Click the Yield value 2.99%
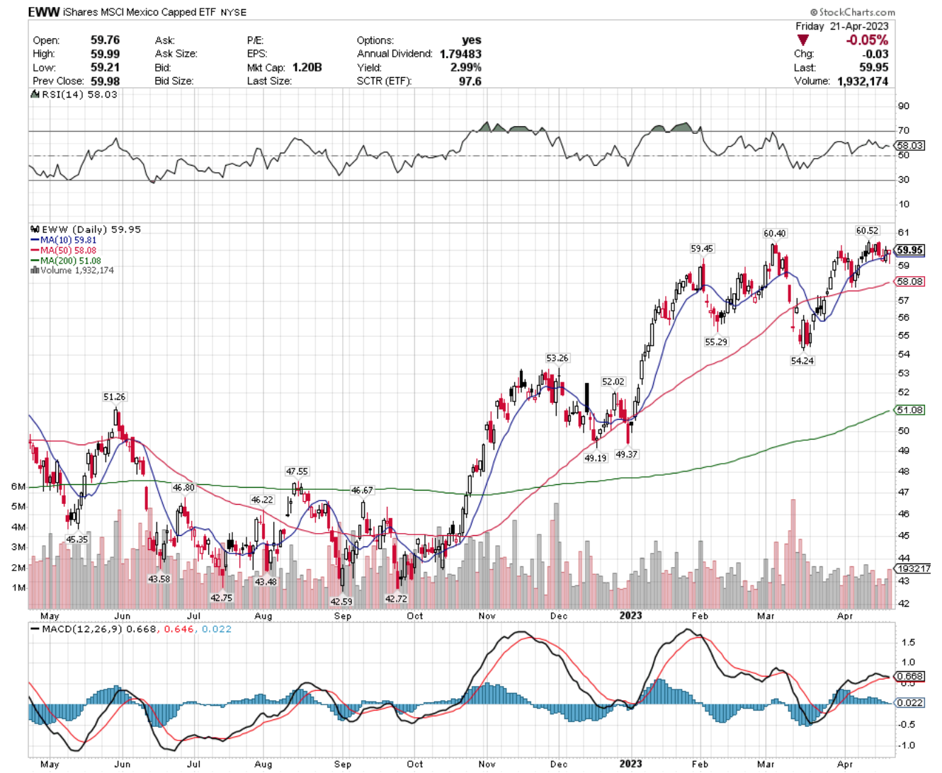942x773 pixels. click(x=465, y=67)
